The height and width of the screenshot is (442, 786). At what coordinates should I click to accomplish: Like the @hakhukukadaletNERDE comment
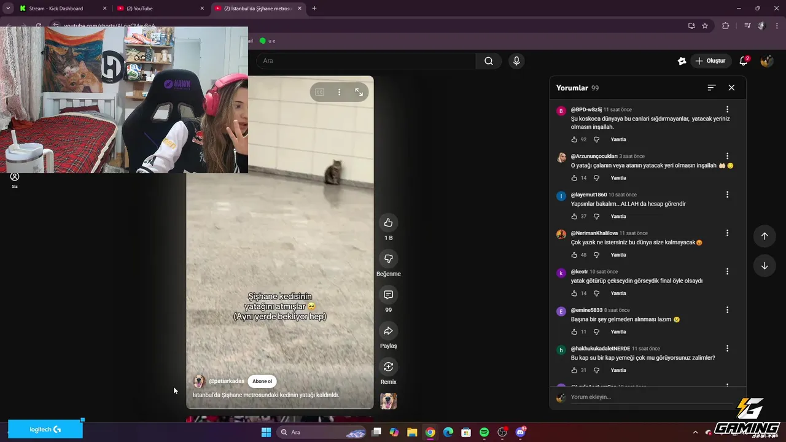(574, 370)
